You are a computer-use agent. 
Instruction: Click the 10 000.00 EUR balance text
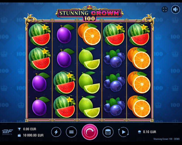(33, 135)
